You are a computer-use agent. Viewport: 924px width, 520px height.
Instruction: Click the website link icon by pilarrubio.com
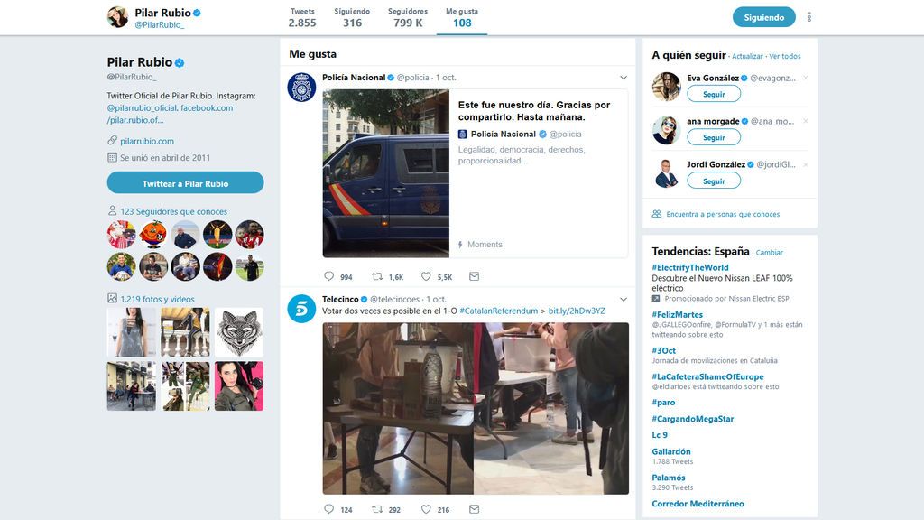(x=112, y=140)
